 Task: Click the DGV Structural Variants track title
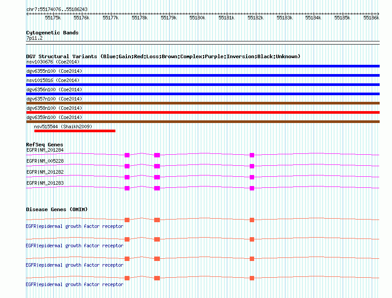163,56
